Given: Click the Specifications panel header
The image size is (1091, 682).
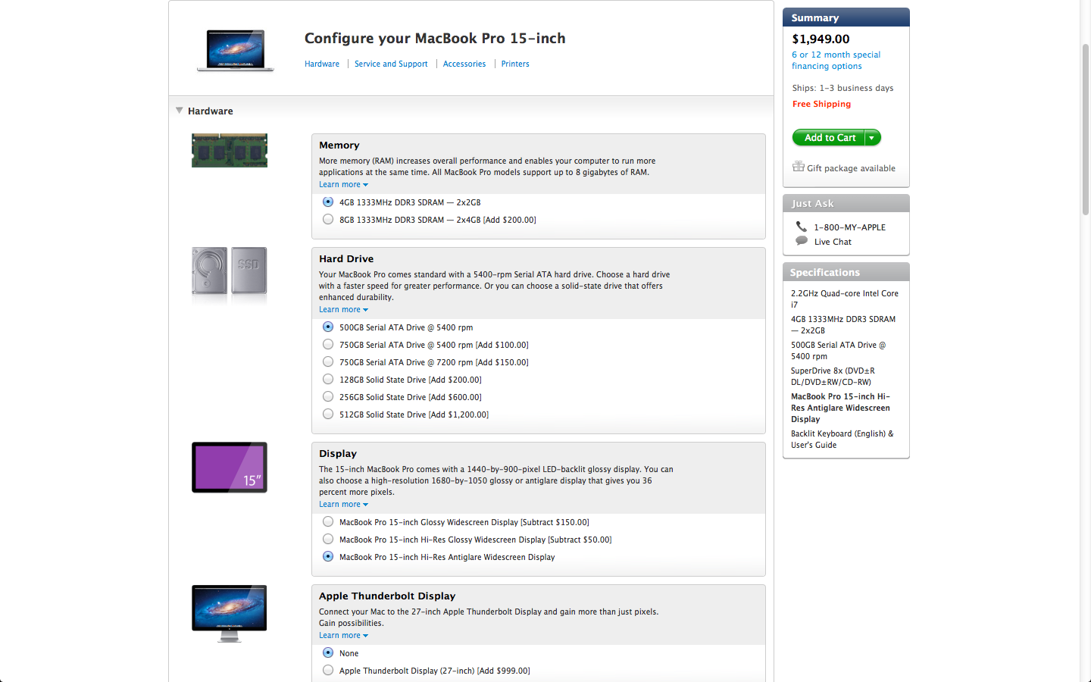Looking at the screenshot, I should (x=846, y=272).
